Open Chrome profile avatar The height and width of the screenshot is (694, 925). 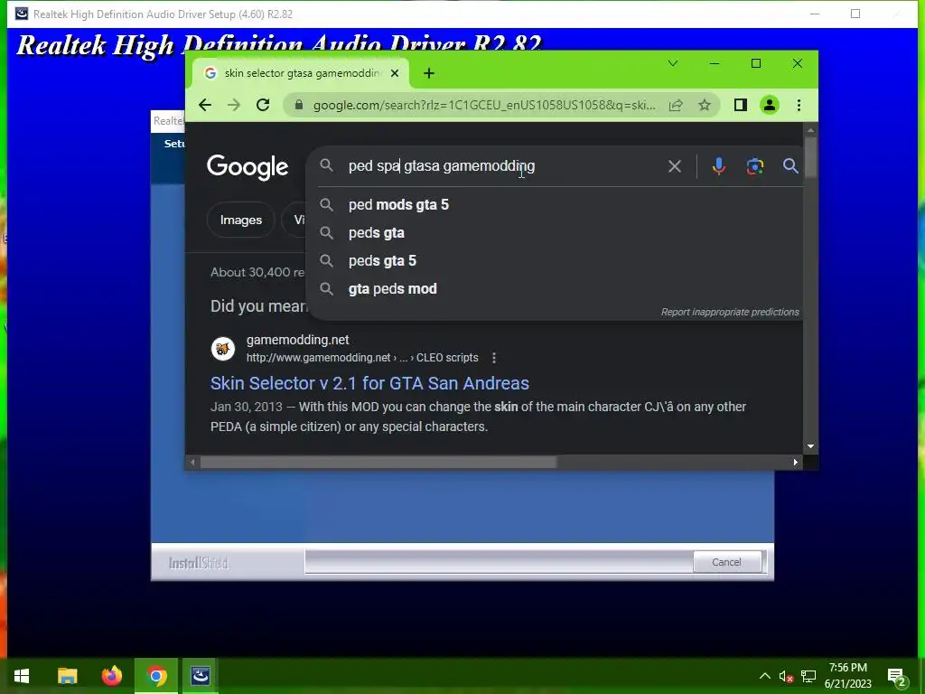click(770, 105)
